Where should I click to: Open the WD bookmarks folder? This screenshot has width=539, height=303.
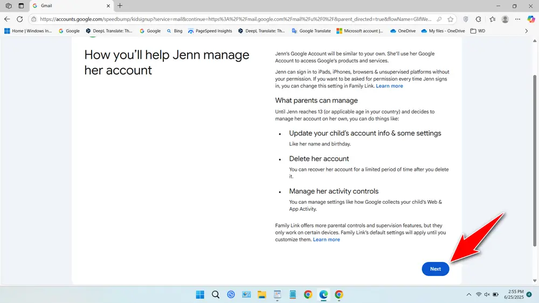pyautogui.click(x=478, y=31)
